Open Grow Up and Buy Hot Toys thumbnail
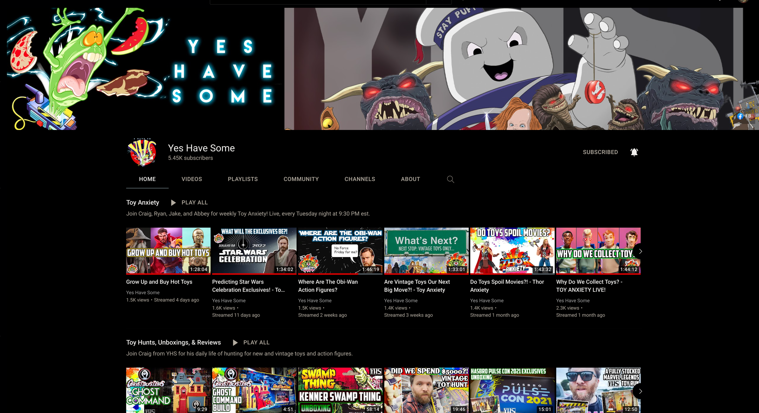Image resolution: width=759 pixels, height=413 pixels. pyautogui.click(x=168, y=251)
